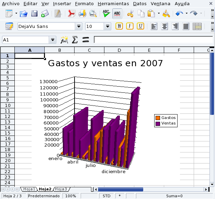
Task: Open Styles and Formatting icon
Action: (9, 26)
